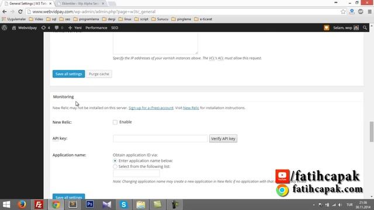
Task: Open the Uygulamalar apps shortcut
Action: tap(13, 19)
